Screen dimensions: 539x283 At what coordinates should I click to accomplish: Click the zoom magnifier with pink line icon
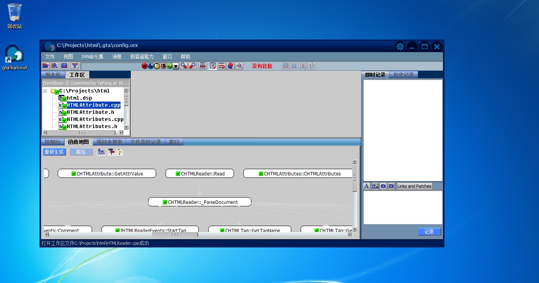(239, 66)
